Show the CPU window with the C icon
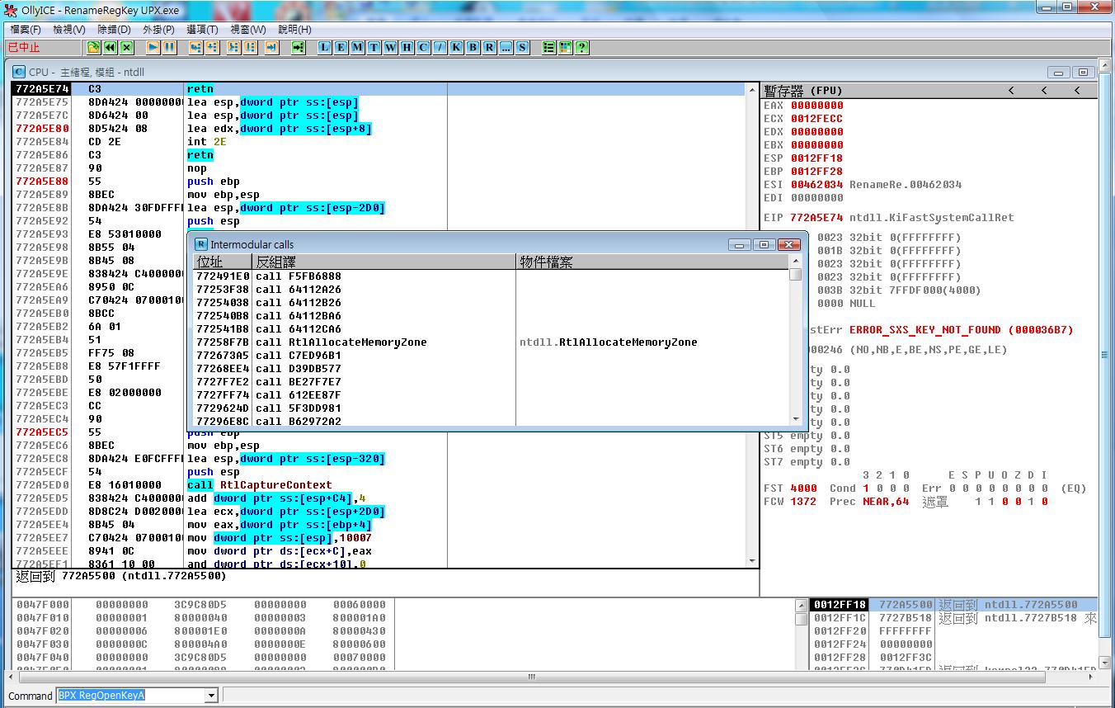 (x=424, y=48)
